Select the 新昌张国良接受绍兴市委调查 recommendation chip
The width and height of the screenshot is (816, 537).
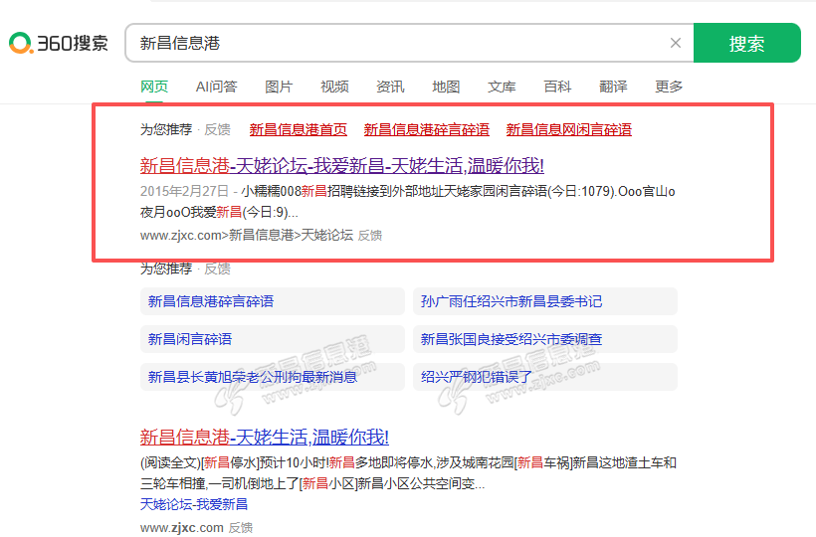(x=545, y=339)
